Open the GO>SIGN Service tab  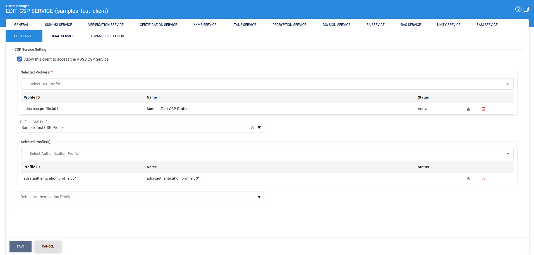[336, 25]
